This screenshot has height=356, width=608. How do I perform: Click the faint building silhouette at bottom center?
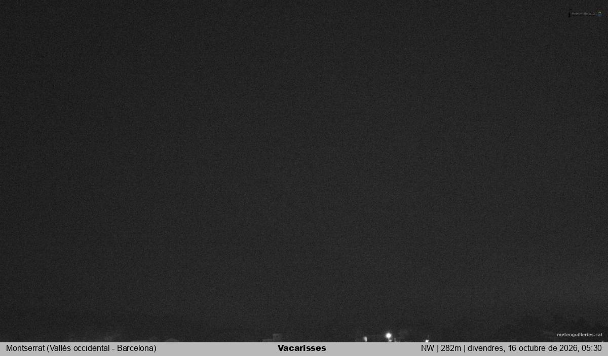[276, 338]
